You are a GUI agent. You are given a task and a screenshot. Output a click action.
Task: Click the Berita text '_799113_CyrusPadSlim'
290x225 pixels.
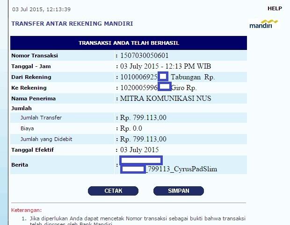[181, 169]
